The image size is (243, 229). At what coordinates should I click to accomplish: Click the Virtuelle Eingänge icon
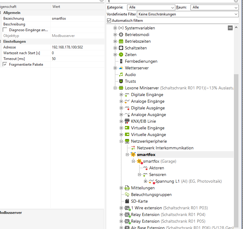127,128
